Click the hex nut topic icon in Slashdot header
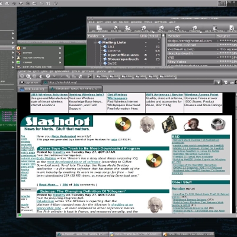 218,124
